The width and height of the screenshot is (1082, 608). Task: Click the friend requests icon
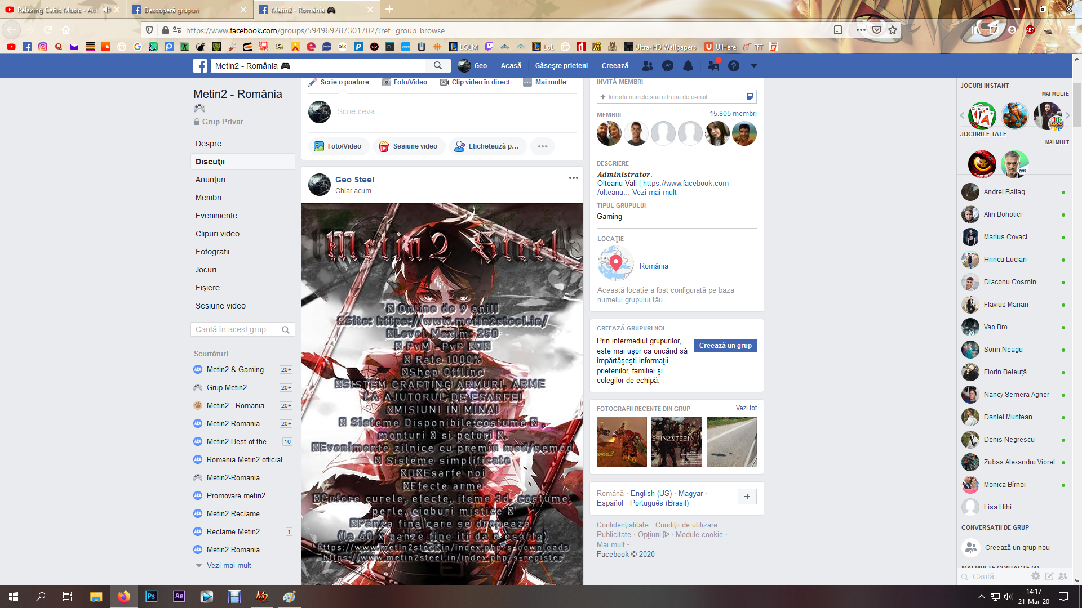click(648, 66)
